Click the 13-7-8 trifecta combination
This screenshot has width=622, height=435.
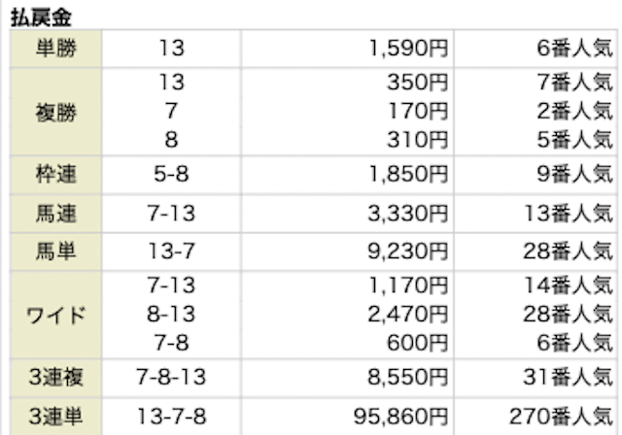pyautogui.click(x=171, y=417)
